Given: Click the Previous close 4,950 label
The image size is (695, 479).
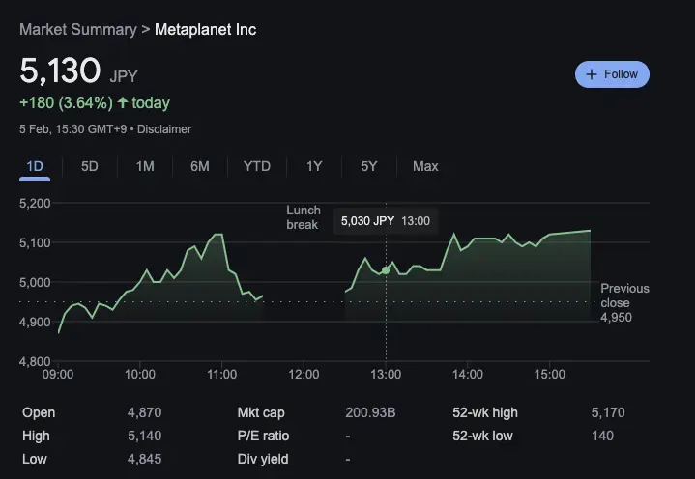Looking at the screenshot, I should point(624,302).
